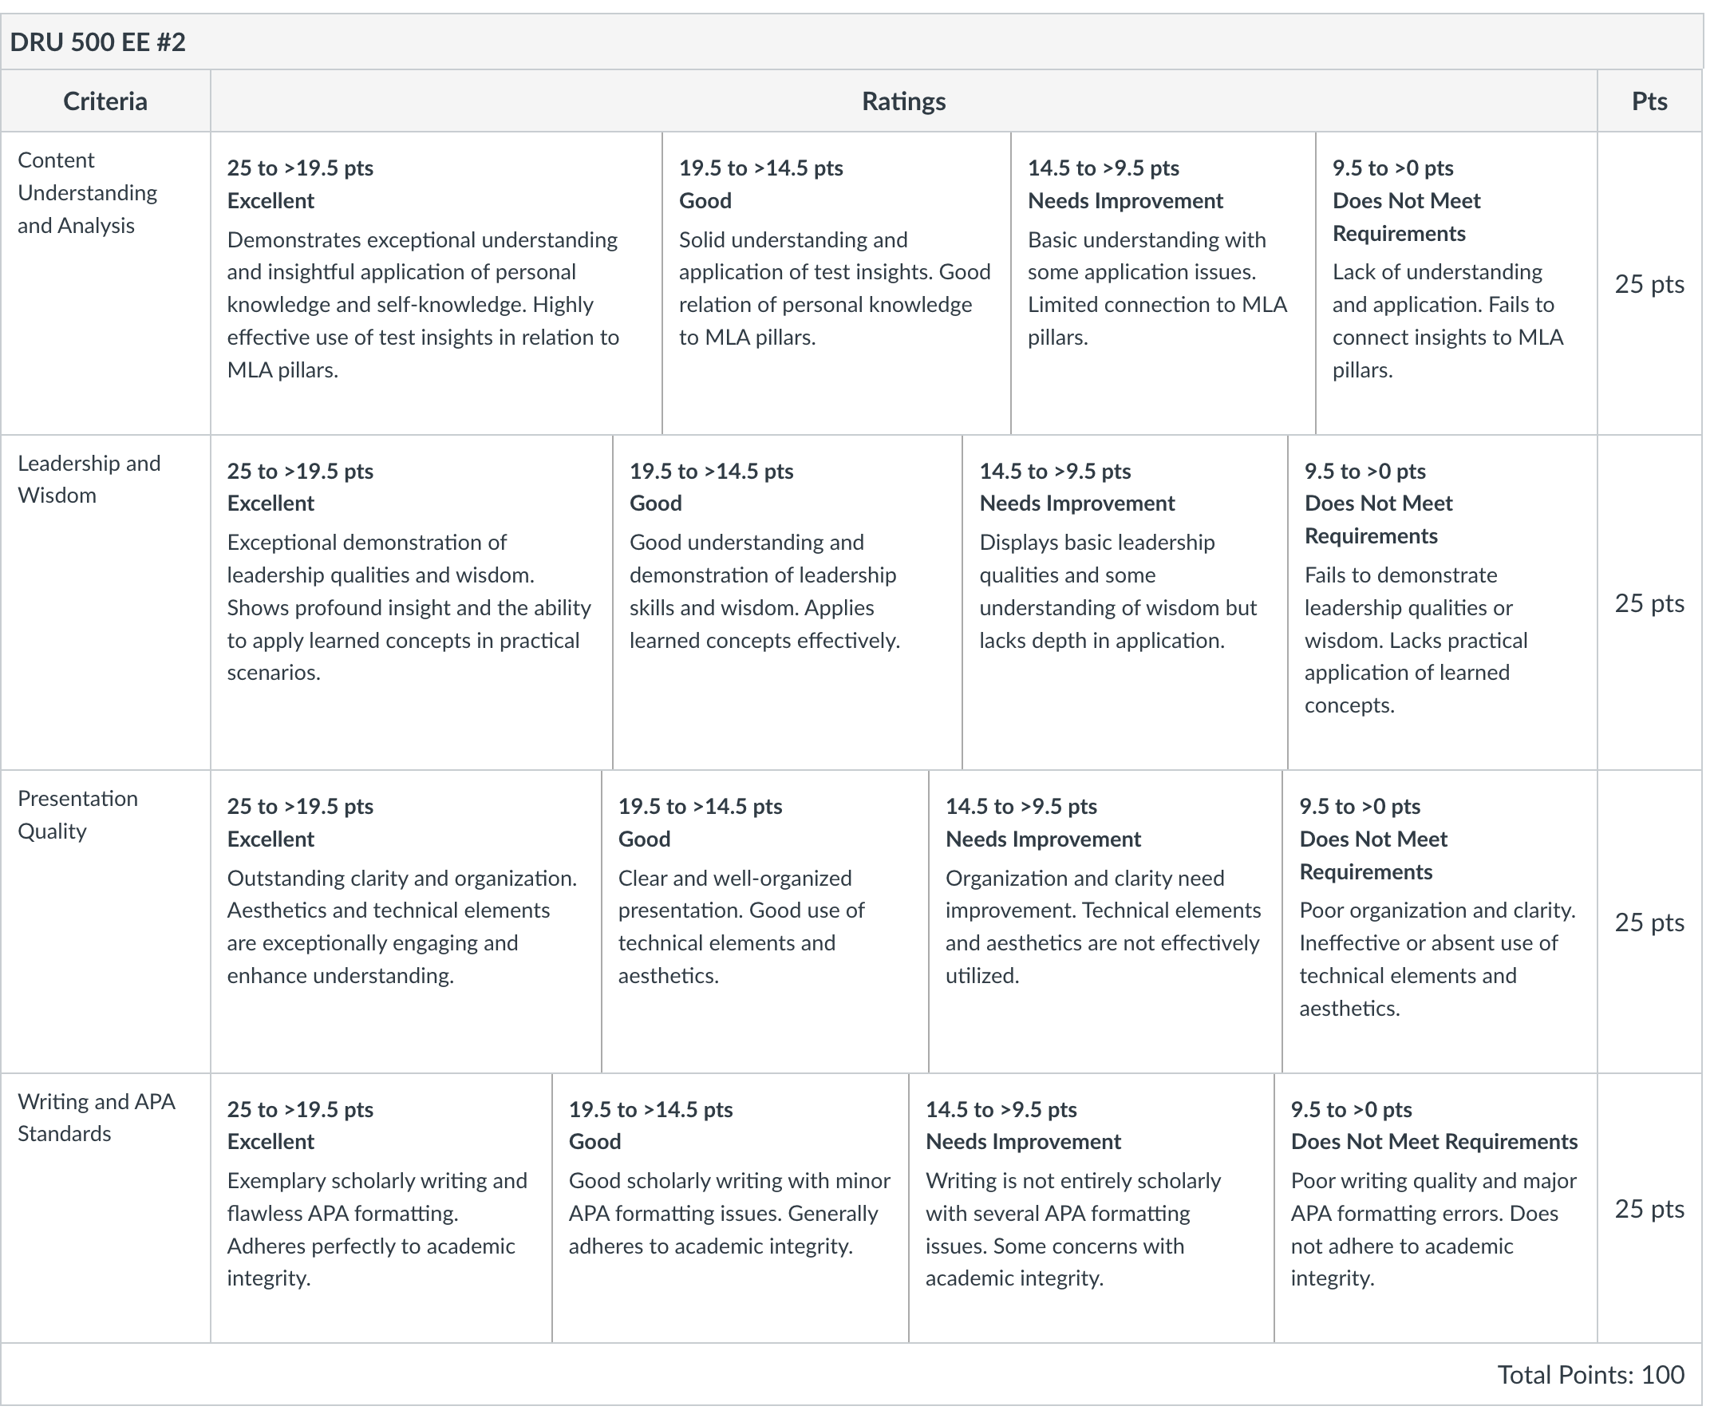Choose Good rating for Presentation Quality
This screenshot has width=1714, height=1414.
[x=765, y=921]
